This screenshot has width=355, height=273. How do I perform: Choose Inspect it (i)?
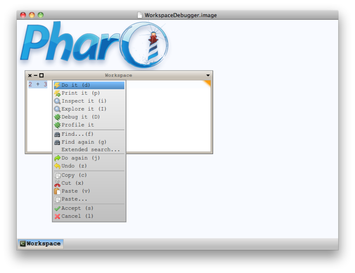89,101
